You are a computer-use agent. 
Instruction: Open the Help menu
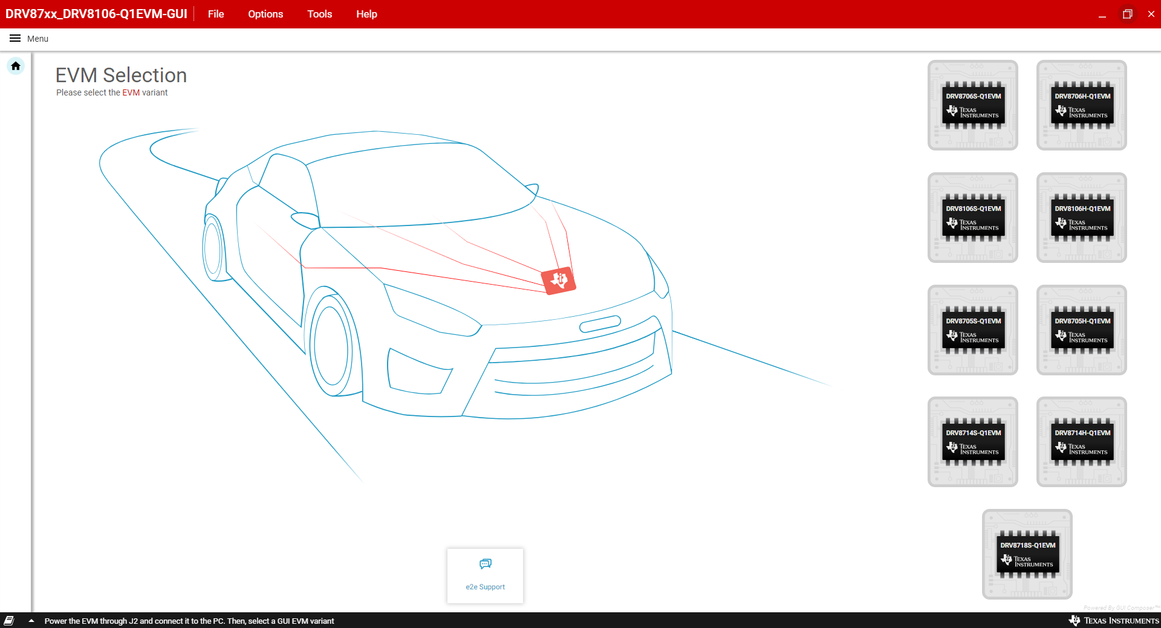(366, 14)
